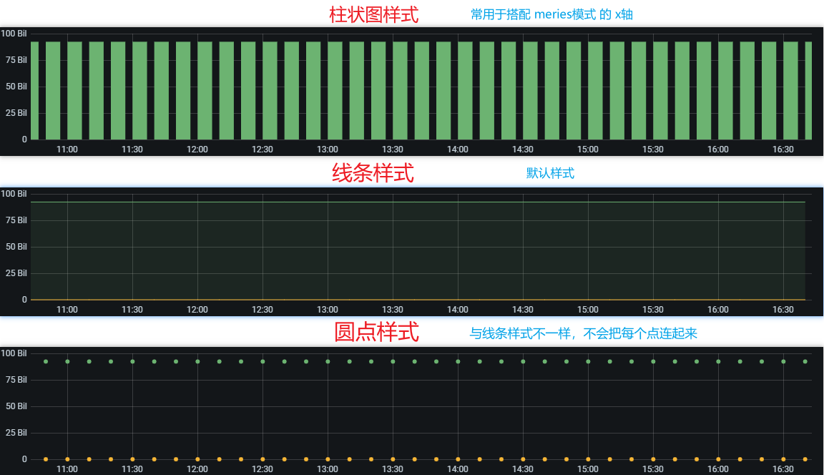Click the red 柱状图样式 heading

373,14
